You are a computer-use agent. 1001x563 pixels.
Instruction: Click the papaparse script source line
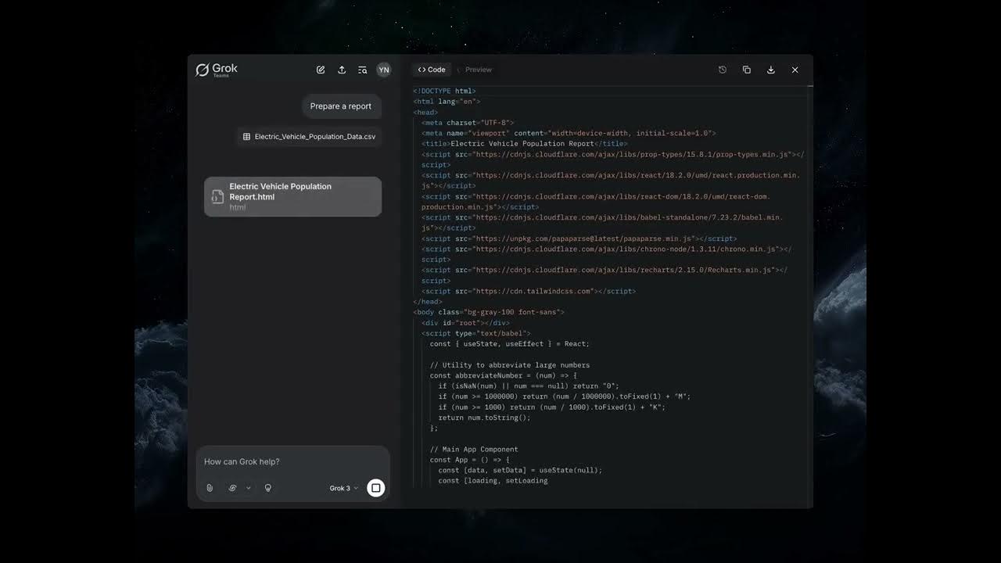pos(579,238)
